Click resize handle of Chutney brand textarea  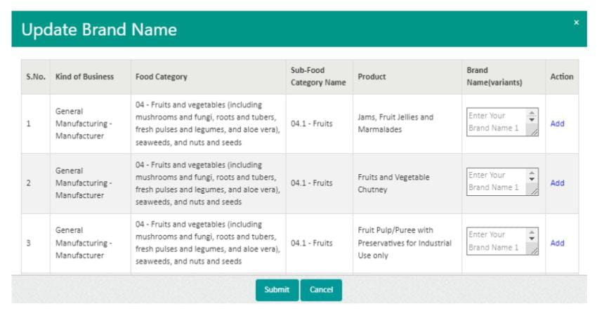click(x=534, y=192)
